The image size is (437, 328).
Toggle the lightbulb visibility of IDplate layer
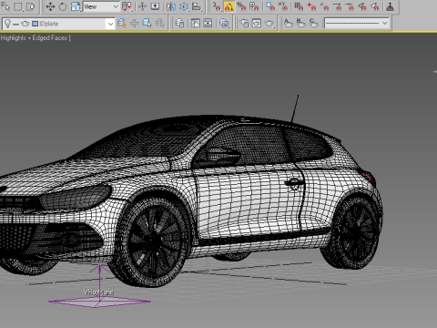click(7, 24)
